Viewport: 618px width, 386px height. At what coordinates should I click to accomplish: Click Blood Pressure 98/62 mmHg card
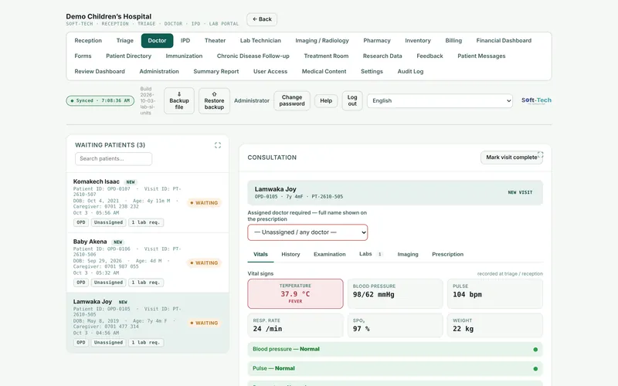click(395, 294)
